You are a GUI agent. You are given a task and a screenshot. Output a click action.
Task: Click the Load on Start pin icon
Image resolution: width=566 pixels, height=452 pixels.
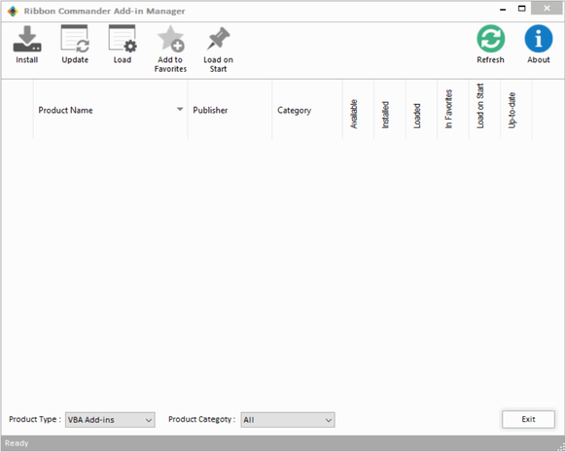click(218, 38)
